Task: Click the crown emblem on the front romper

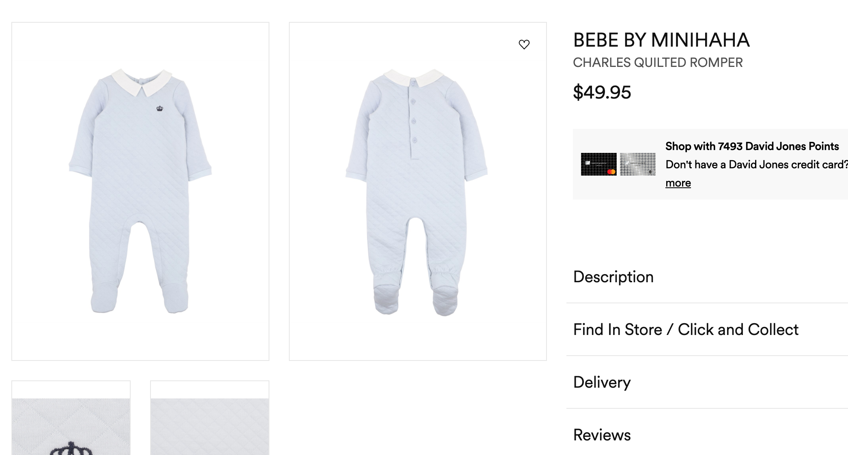Action: [x=160, y=109]
